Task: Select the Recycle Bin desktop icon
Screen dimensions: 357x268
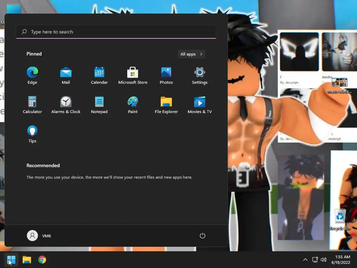Action: (x=340, y=220)
